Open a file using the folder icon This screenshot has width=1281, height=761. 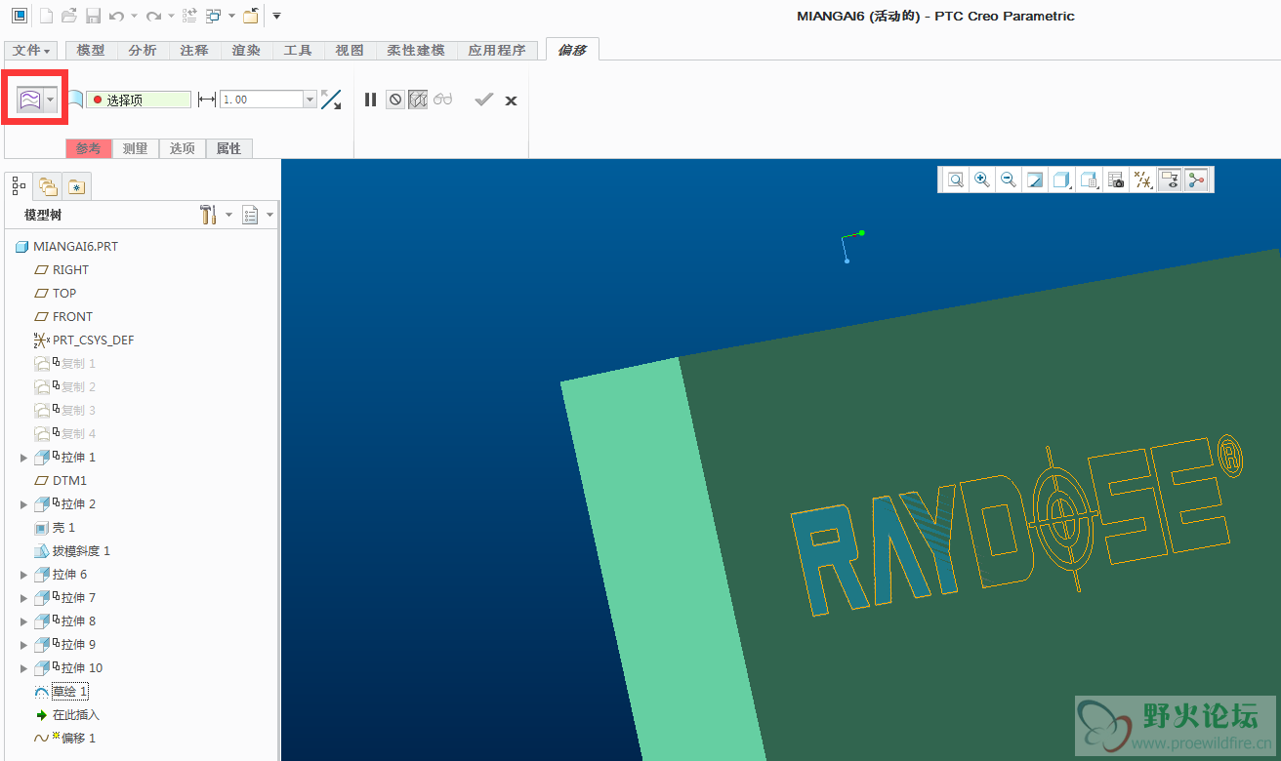click(x=69, y=16)
